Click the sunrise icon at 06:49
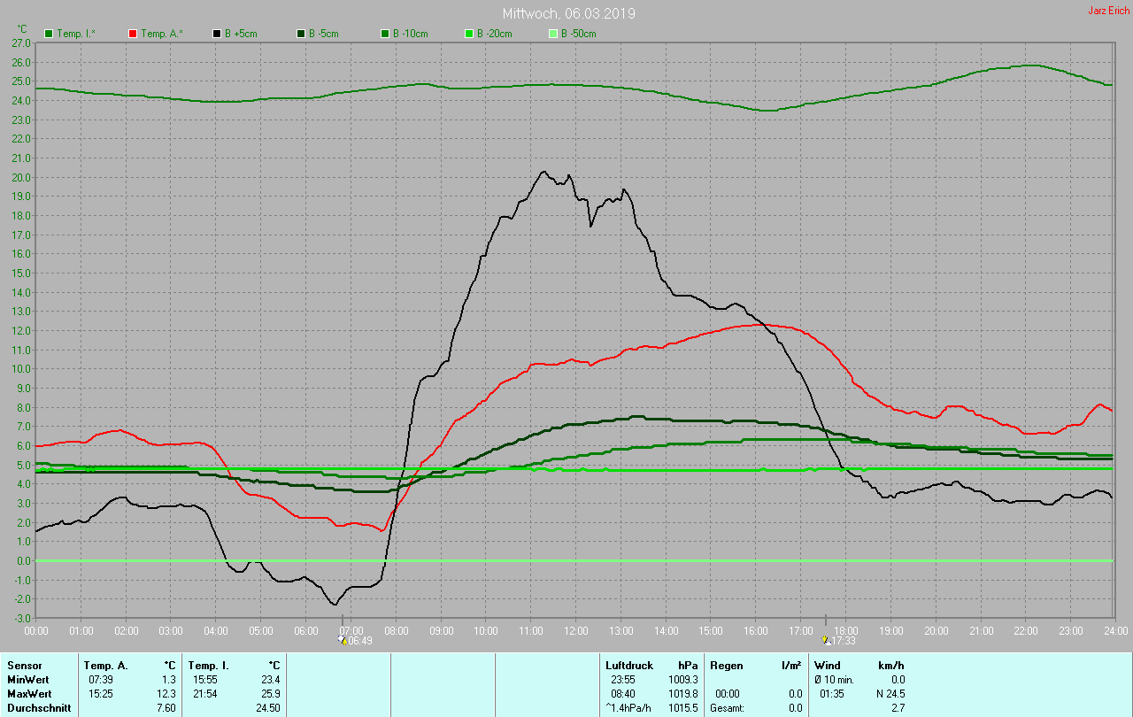Viewport: 1133px width, 717px height. (x=343, y=640)
